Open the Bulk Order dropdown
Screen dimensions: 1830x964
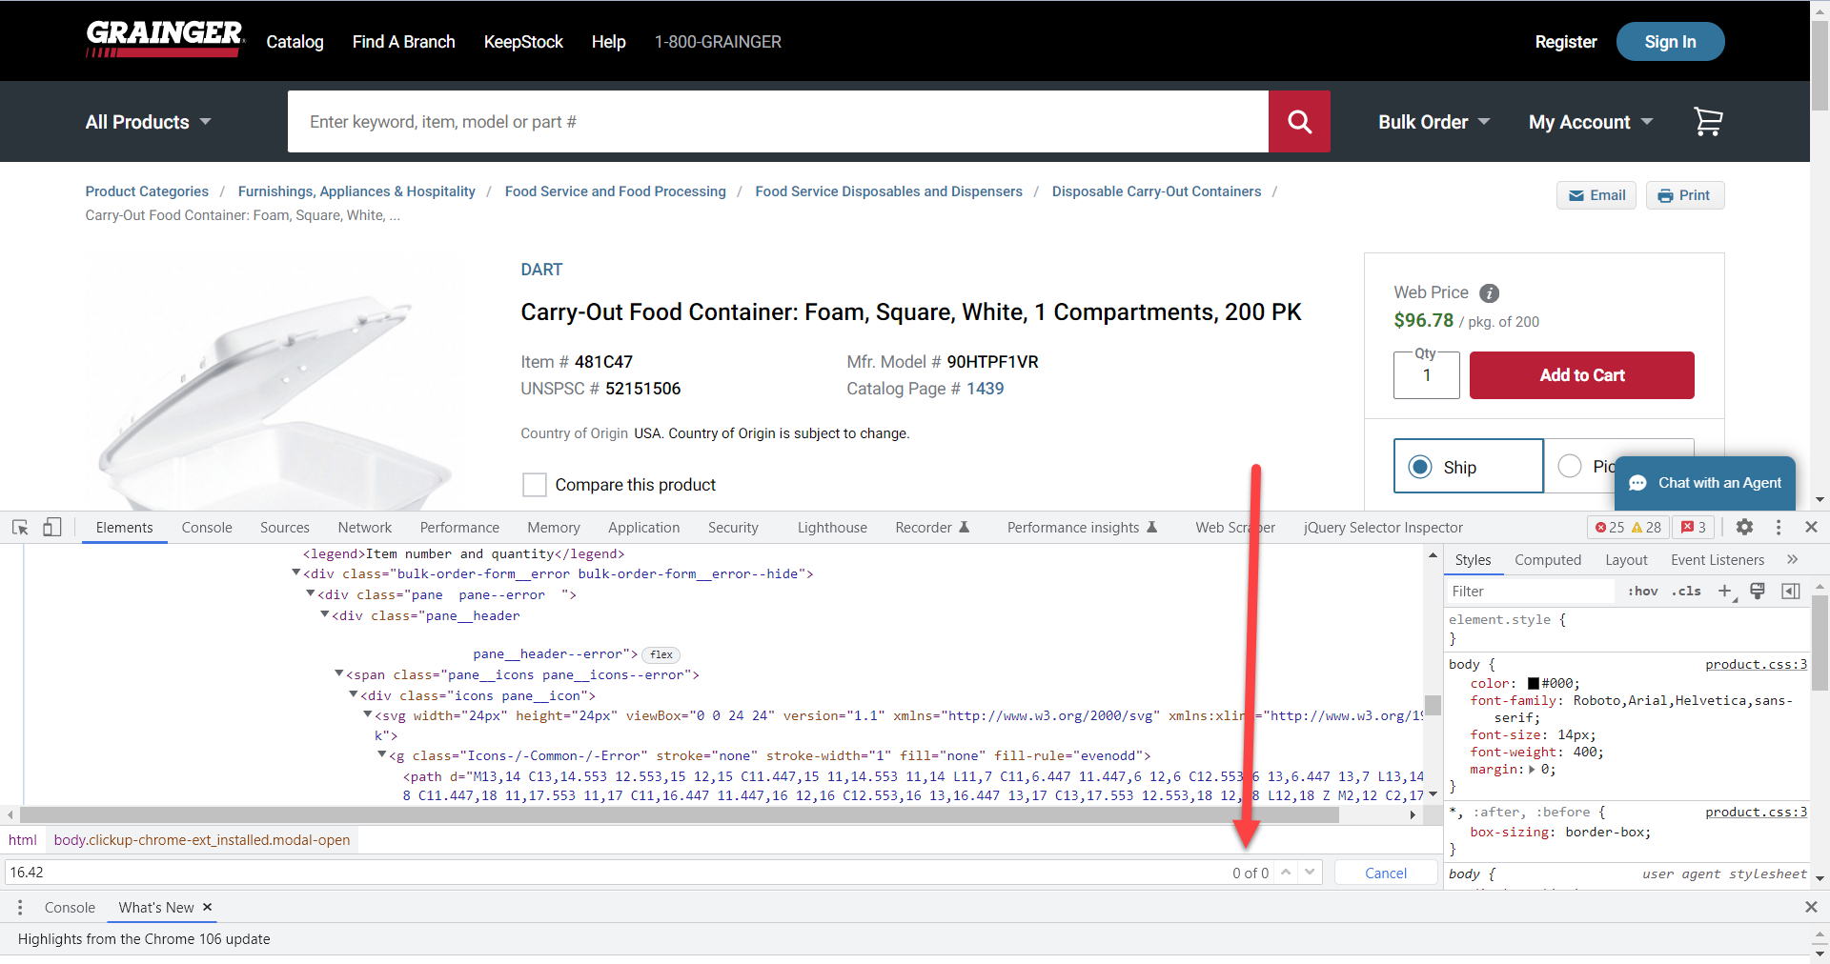click(1433, 121)
